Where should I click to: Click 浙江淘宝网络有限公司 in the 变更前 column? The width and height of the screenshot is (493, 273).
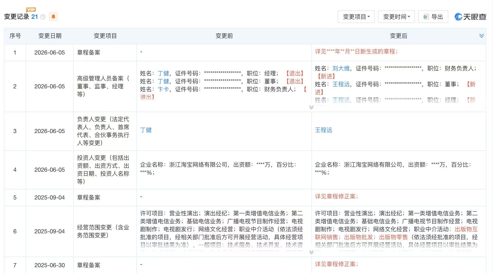coord(198,165)
